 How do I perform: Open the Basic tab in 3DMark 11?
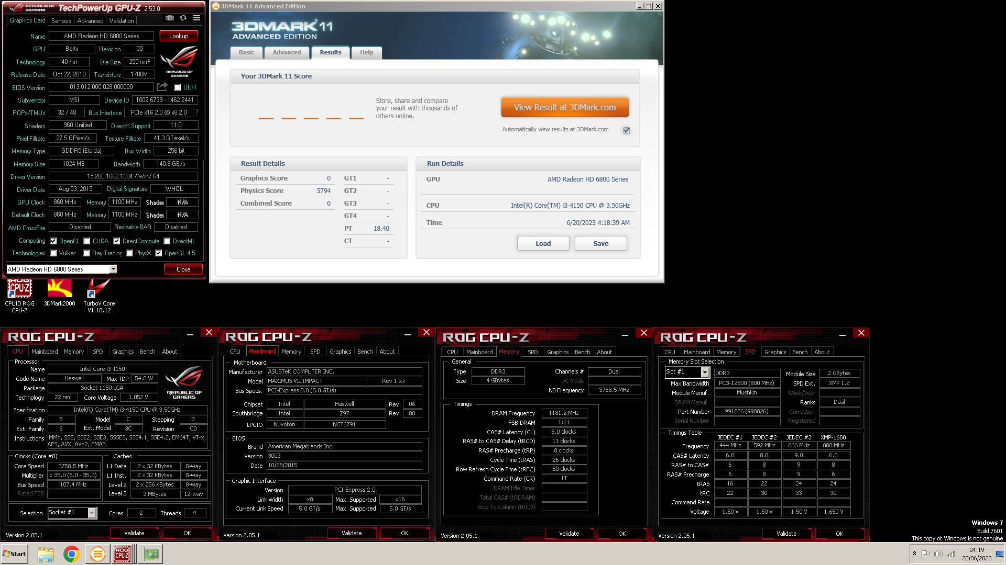[246, 52]
